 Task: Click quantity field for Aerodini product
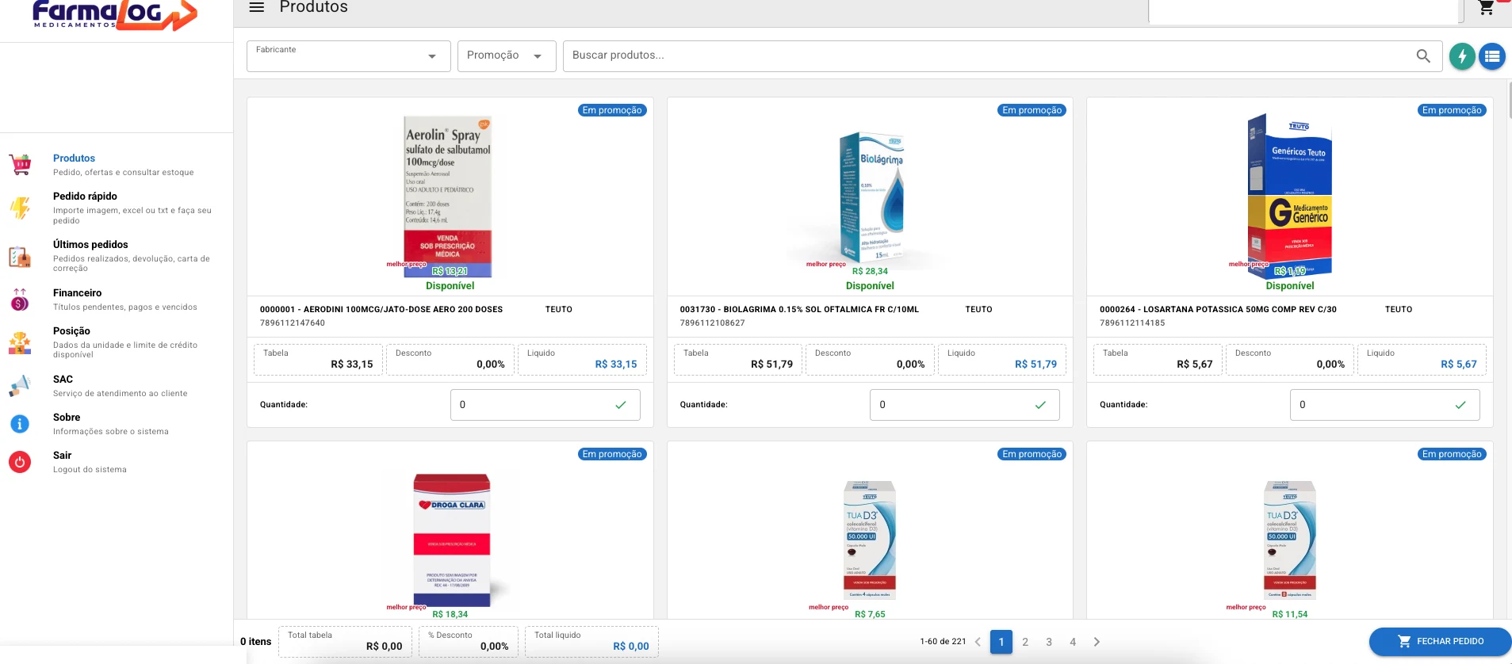pos(545,405)
